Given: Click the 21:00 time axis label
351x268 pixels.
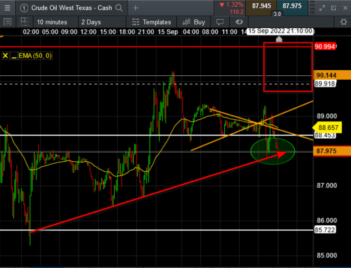Looking at the screenshot, I should coord(146,32).
